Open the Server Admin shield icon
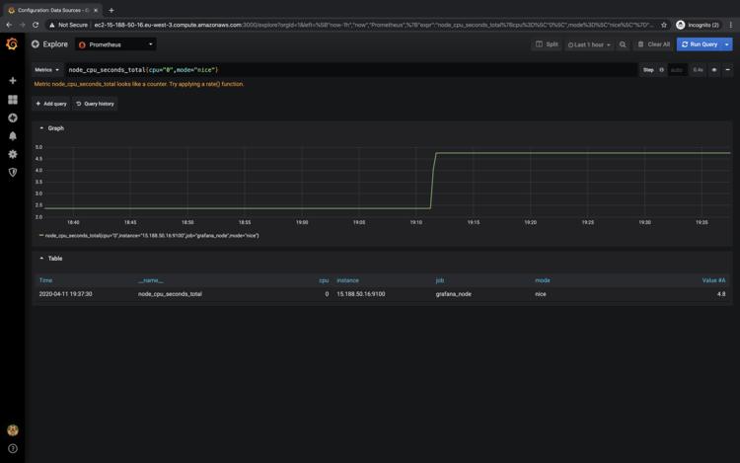 coord(12,173)
